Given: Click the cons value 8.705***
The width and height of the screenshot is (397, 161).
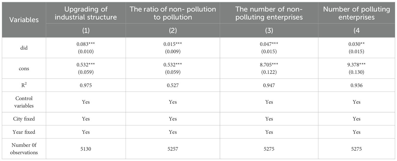Looking at the screenshot, I should point(269,65).
